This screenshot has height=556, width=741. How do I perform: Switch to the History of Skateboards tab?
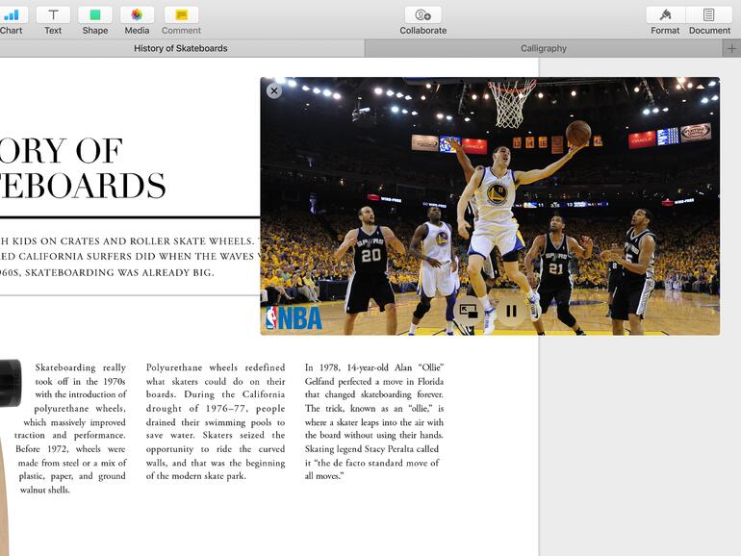tap(181, 48)
